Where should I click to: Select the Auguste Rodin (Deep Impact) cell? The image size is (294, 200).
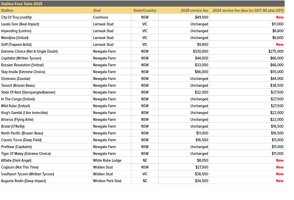(x=24, y=181)
